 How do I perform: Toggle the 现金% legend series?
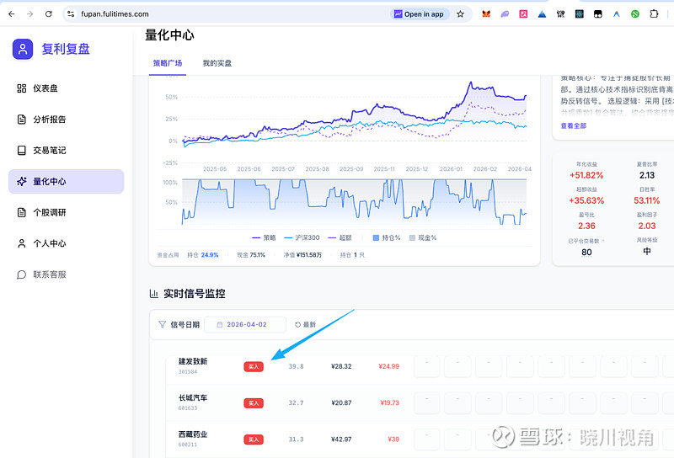(x=423, y=237)
